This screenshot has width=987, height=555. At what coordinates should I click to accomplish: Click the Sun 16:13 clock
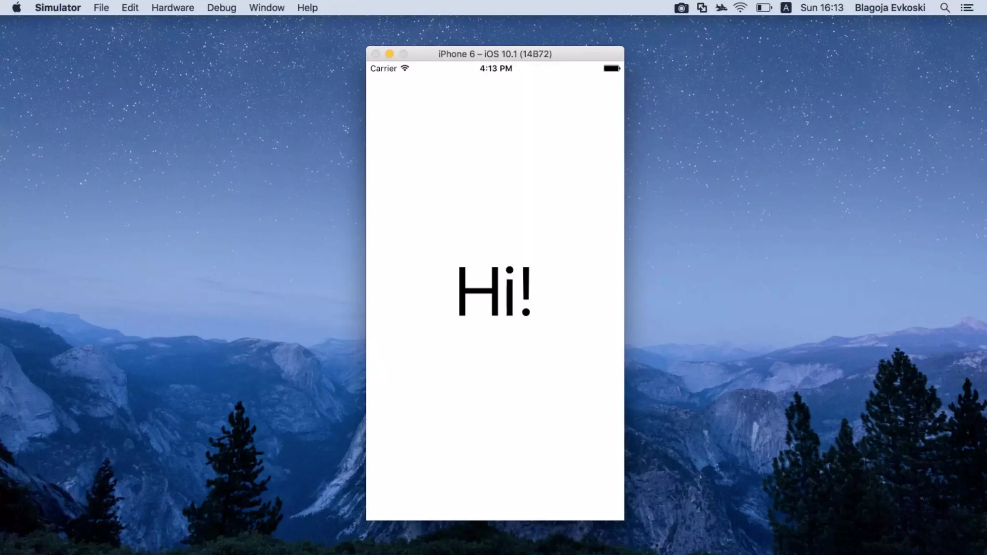pyautogui.click(x=822, y=8)
